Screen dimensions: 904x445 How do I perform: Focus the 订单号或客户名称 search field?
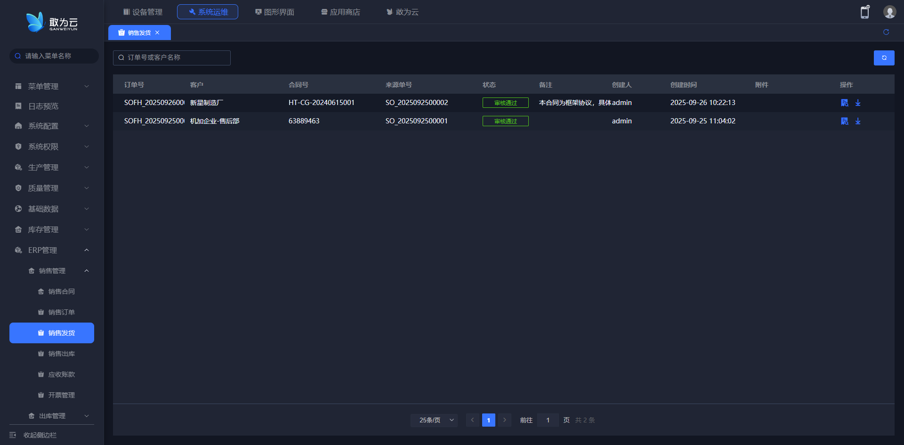pos(172,58)
